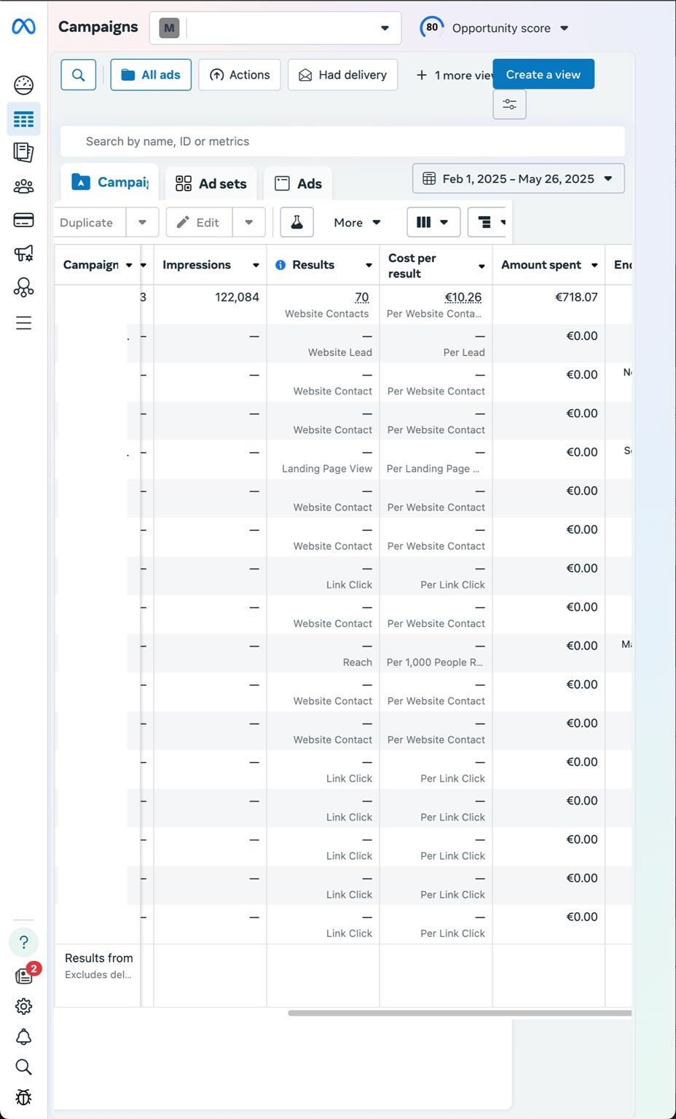Image resolution: width=676 pixels, height=1119 pixels.
Task: Open Ads reporting icon in sidebar
Action: tap(23, 152)
